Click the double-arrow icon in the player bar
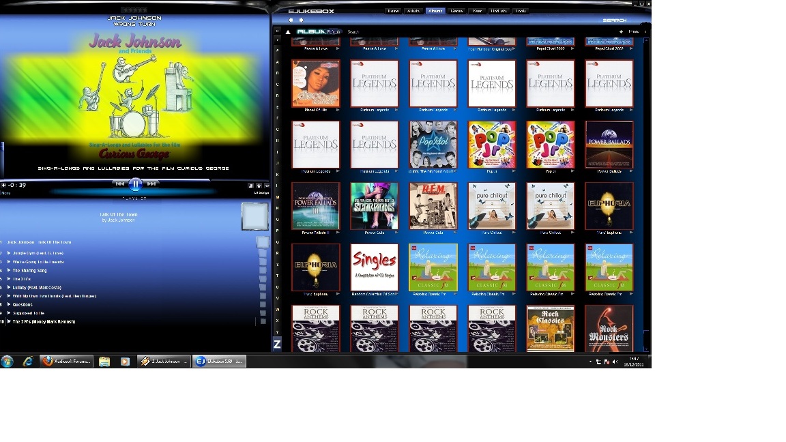The height and width of the screenshot is (442, 786). [267, 186]
